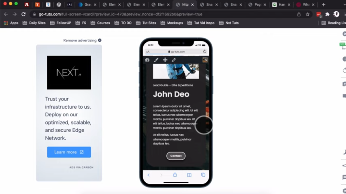Screen dimensions: 346x194
Task: Click the edit pencil icon in the phone admin bar
Action: 174,60
